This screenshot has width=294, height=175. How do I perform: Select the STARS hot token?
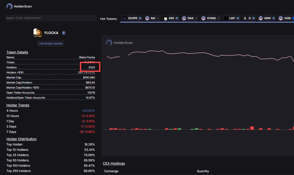click(x=211, y=18)
